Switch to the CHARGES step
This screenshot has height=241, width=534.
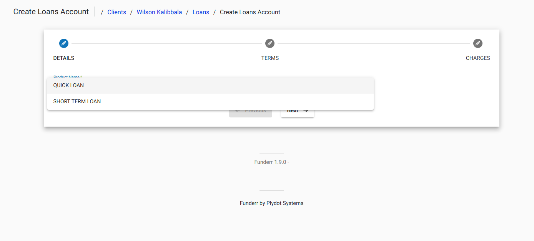pyautogui.click(x=477, y=50)
